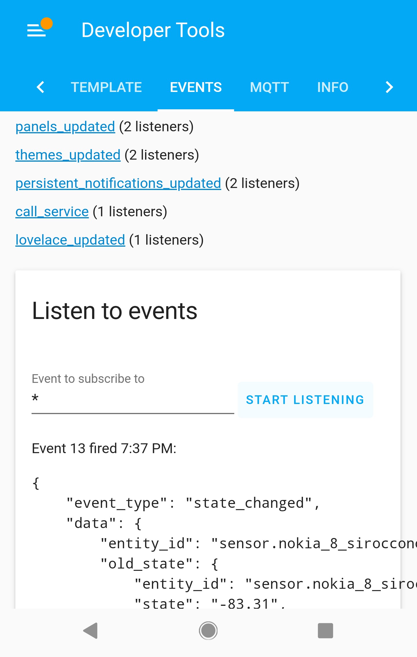Viewport: 417px width, 657px height.
Task: Switch to the TEMPLATE tab
Action: pyautogui.click(x=107, y=87)
